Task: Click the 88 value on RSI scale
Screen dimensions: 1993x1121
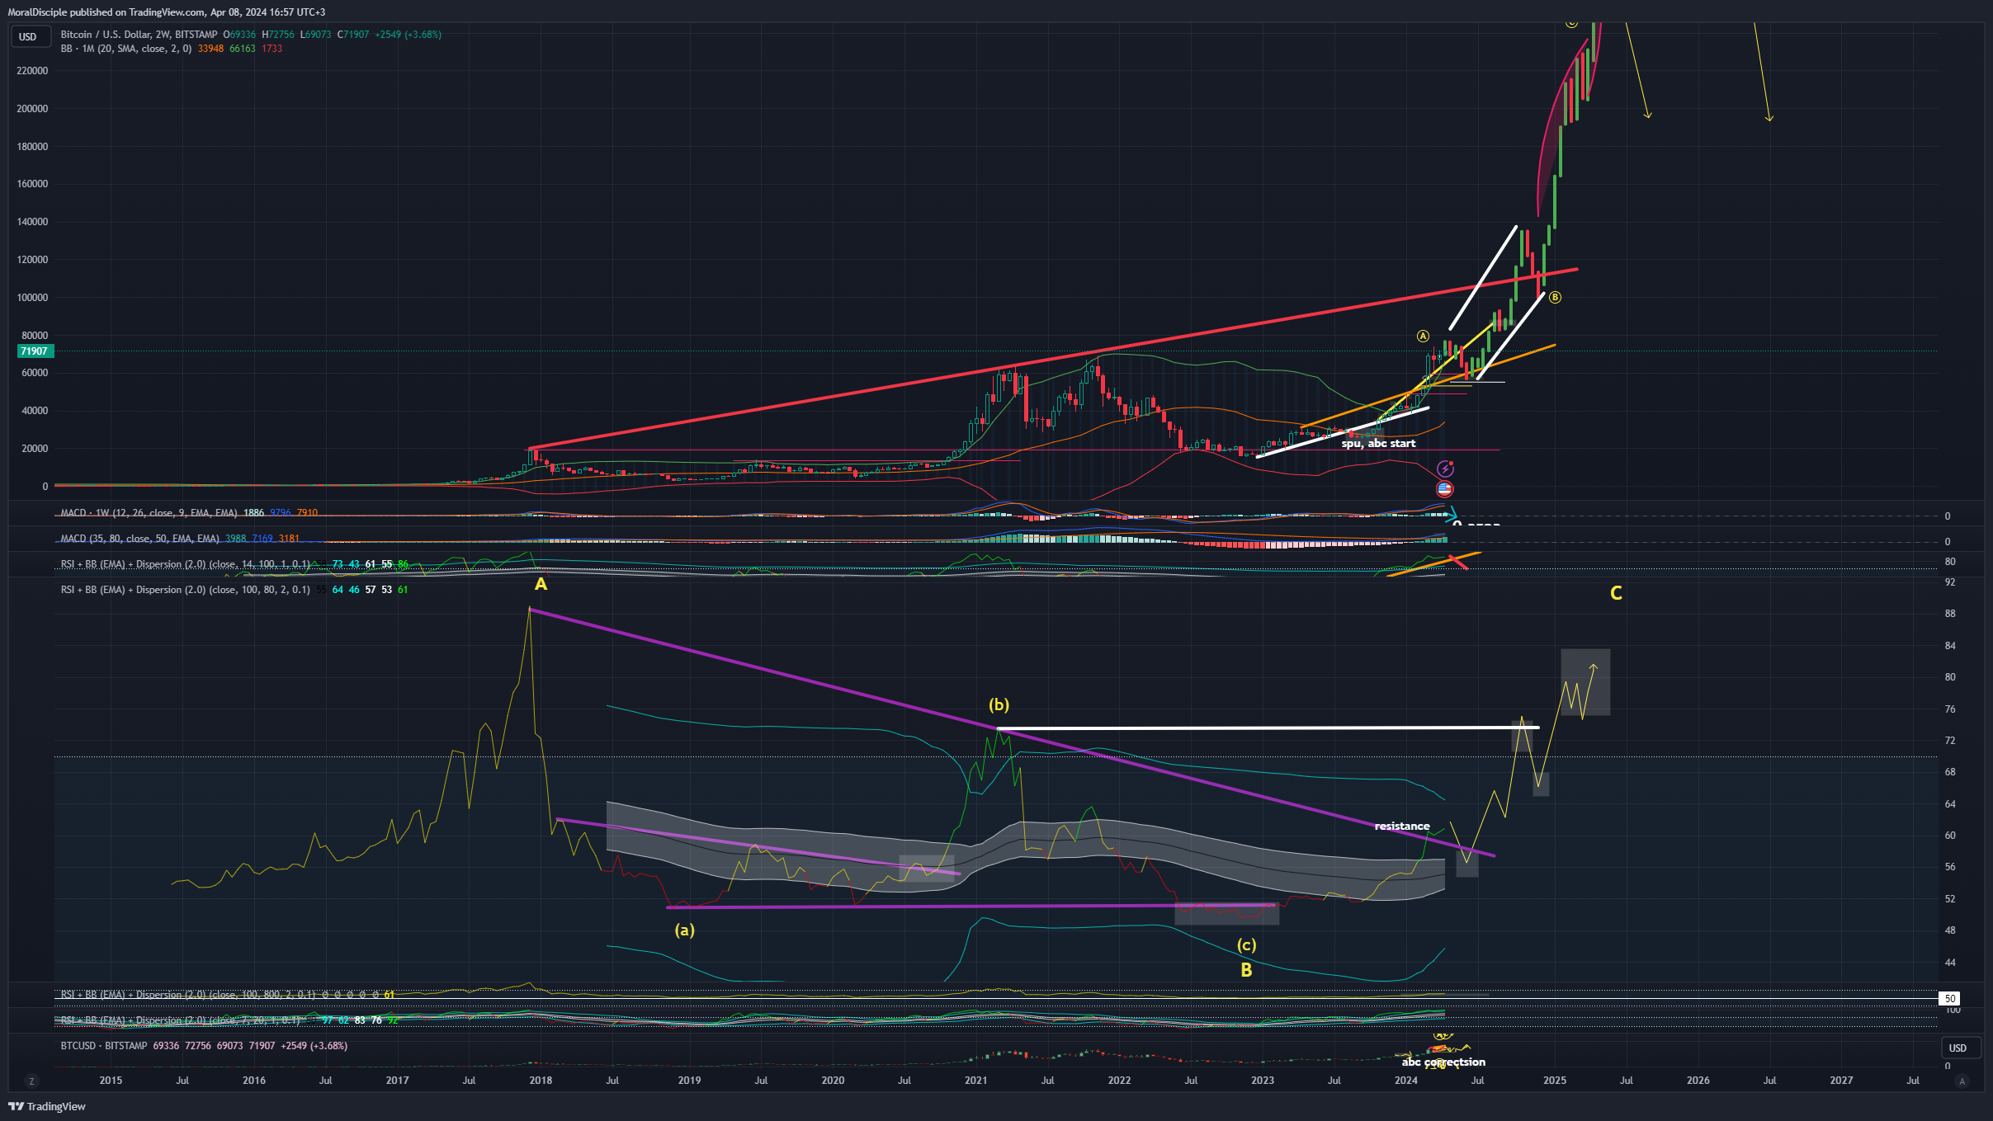Action: pos(1950,614)
